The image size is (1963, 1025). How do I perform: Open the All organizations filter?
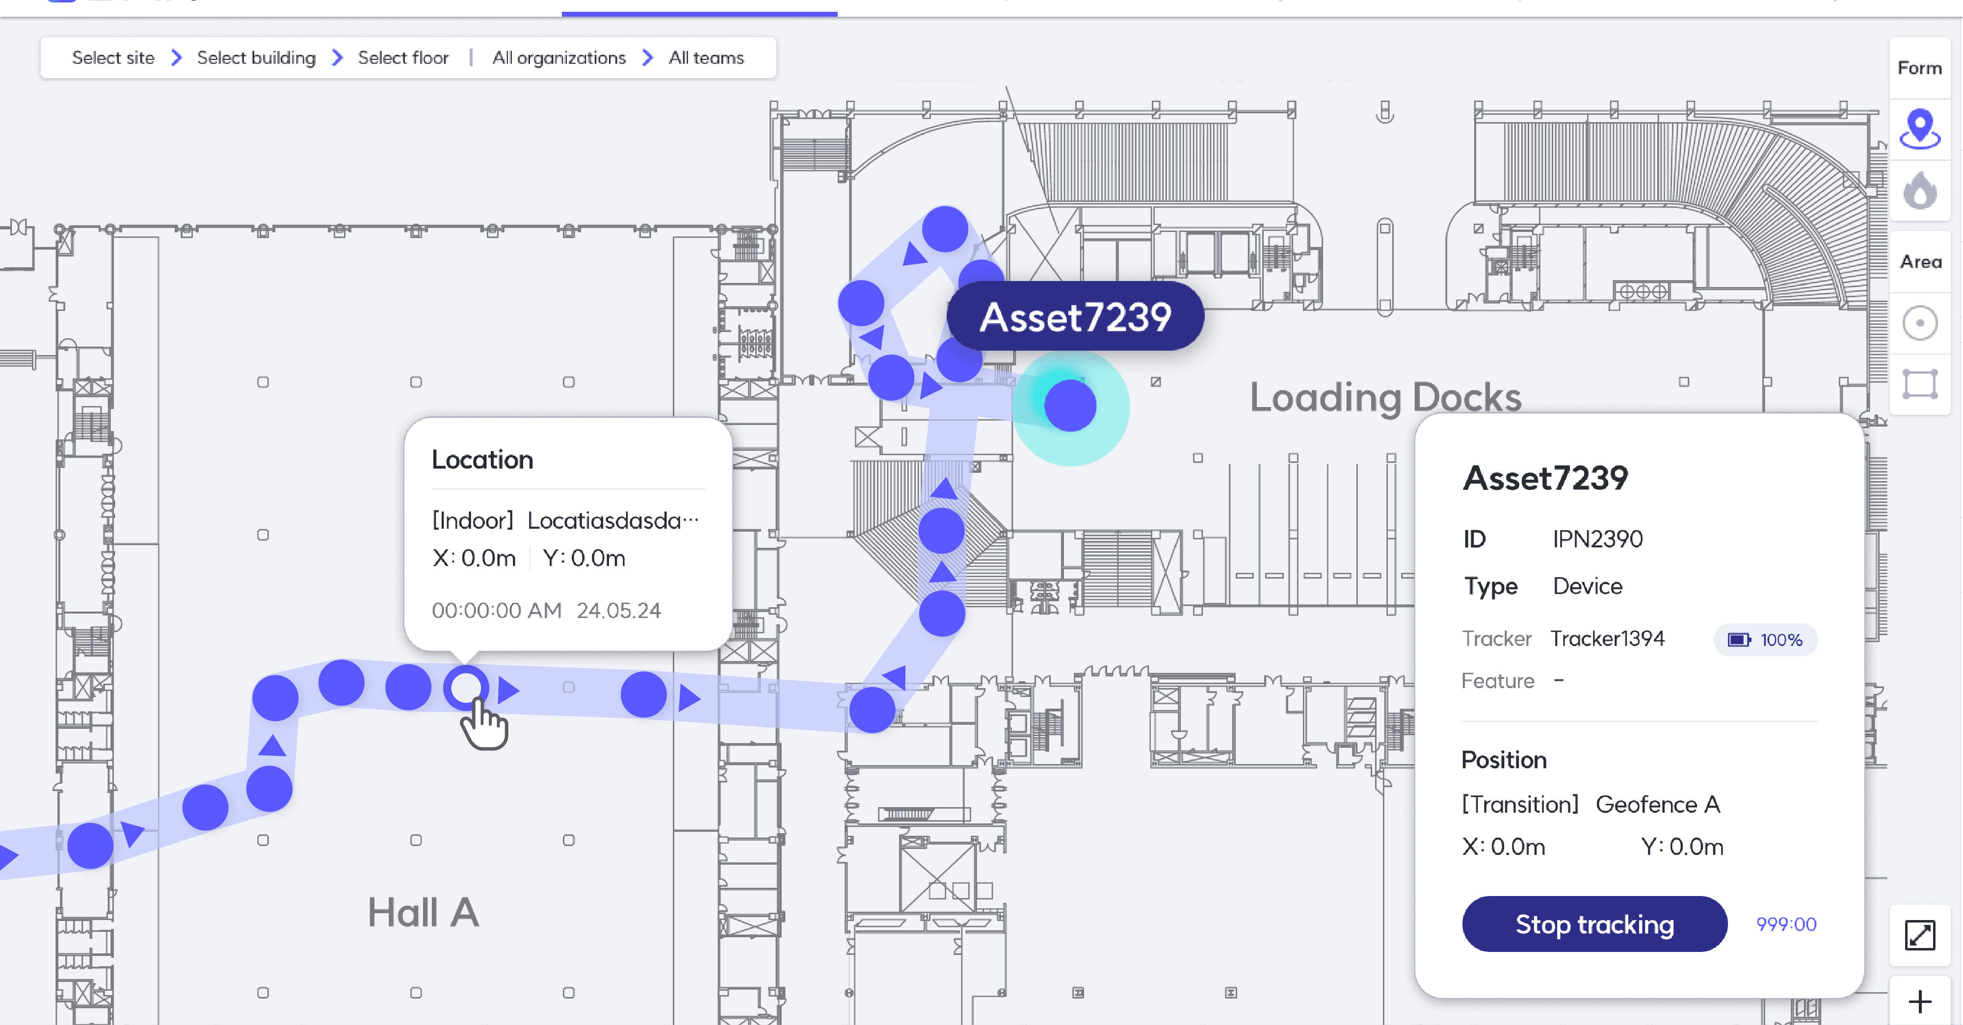558,58
